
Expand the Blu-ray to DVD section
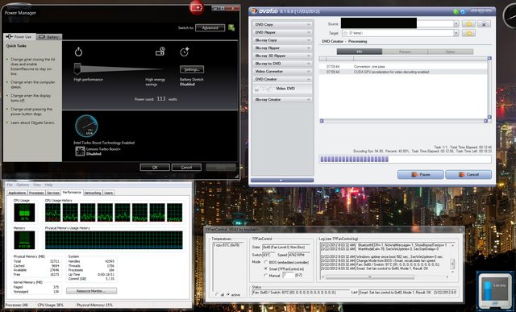[283, 64]
